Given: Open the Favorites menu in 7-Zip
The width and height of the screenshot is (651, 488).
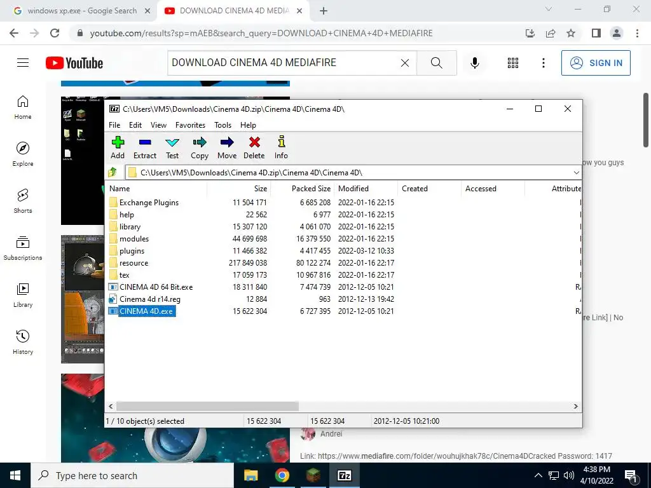Looking at the screenshot, I should tap(190, 125).
